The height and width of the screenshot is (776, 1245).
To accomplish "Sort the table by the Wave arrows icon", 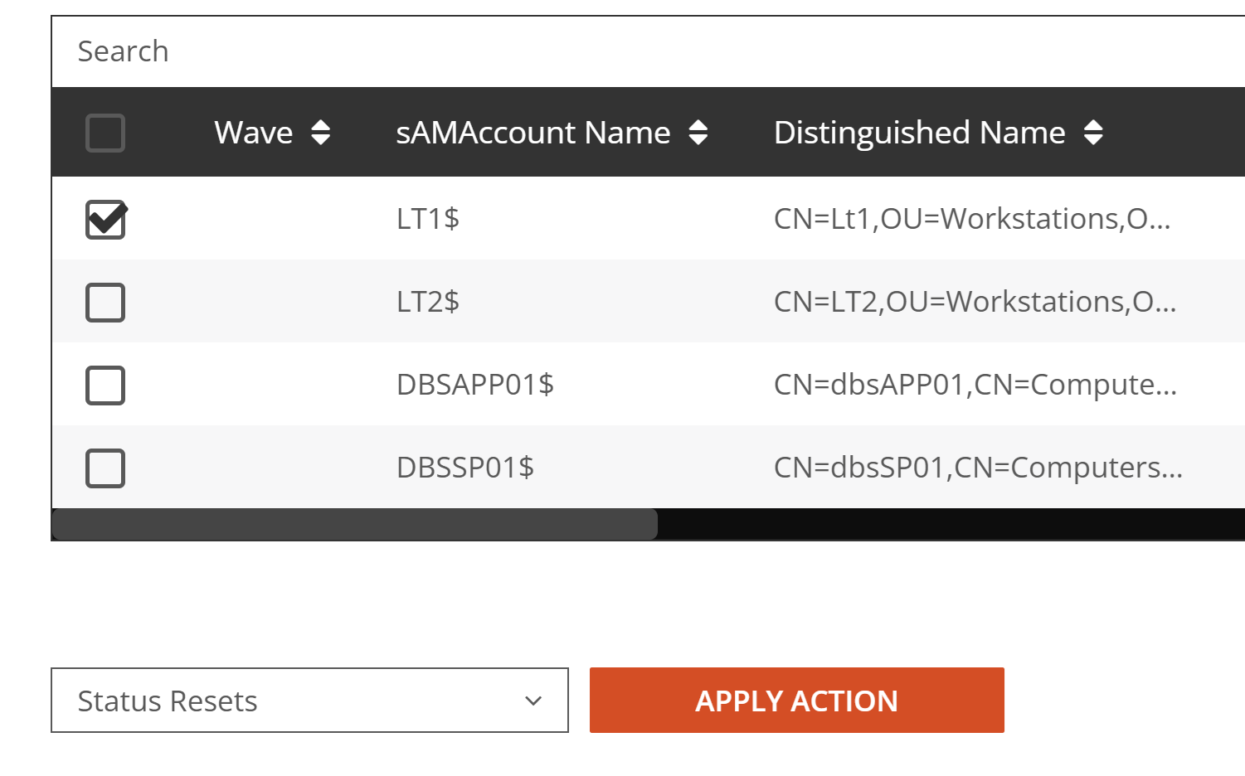I will tap(320, 133).
